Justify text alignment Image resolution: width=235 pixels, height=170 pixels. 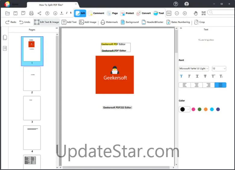click(x=220, y=85)
